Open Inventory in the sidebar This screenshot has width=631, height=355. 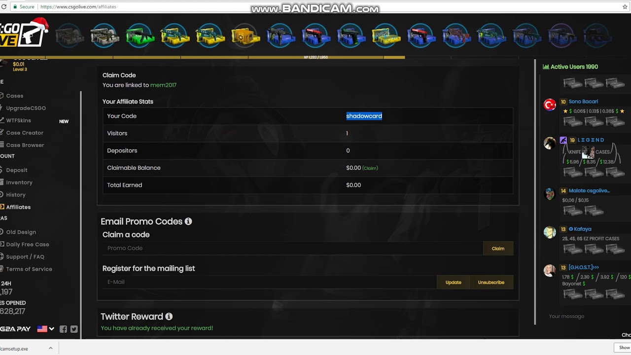coord(19,182)
